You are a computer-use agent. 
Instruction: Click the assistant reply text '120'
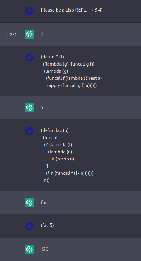point(44,249)
